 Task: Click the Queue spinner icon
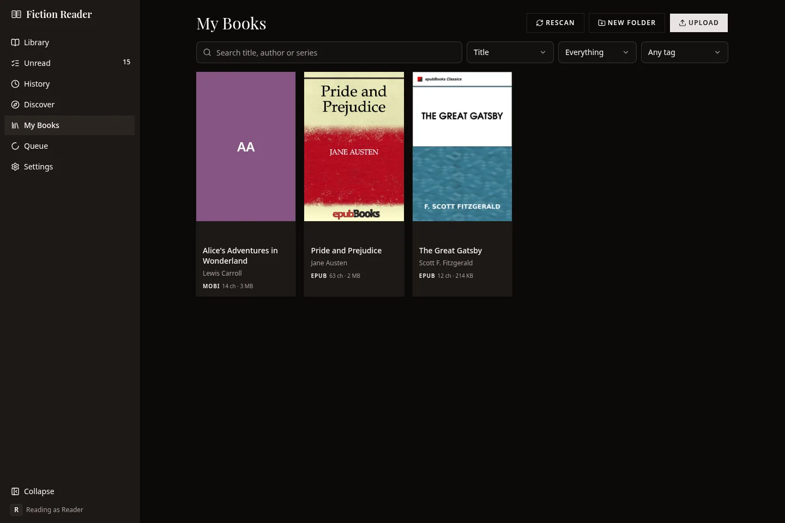15,146
